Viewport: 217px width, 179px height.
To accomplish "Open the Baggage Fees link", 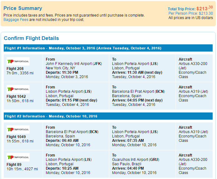I will (x=16, y=20).
